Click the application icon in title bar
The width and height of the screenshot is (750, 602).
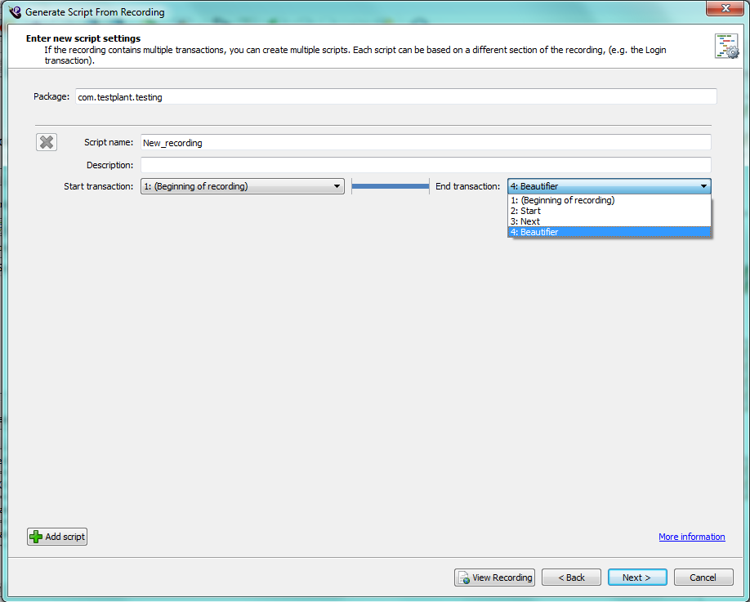(14, 12)
